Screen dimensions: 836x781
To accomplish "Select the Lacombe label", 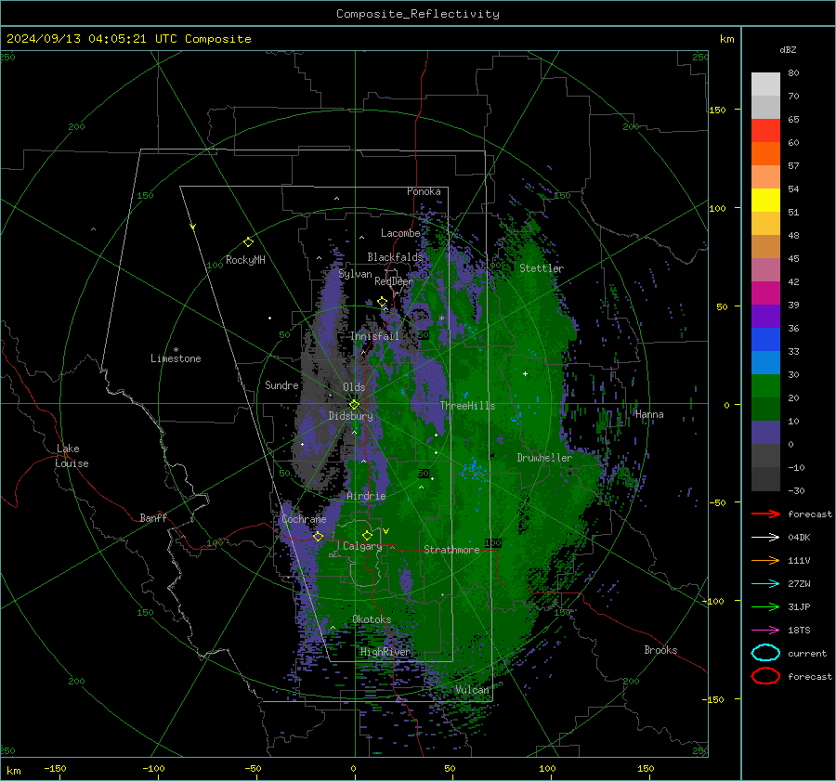I will [400, 233].
